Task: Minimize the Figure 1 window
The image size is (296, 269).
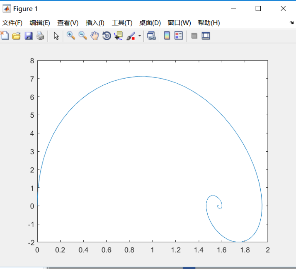Action: click(233, 8)
